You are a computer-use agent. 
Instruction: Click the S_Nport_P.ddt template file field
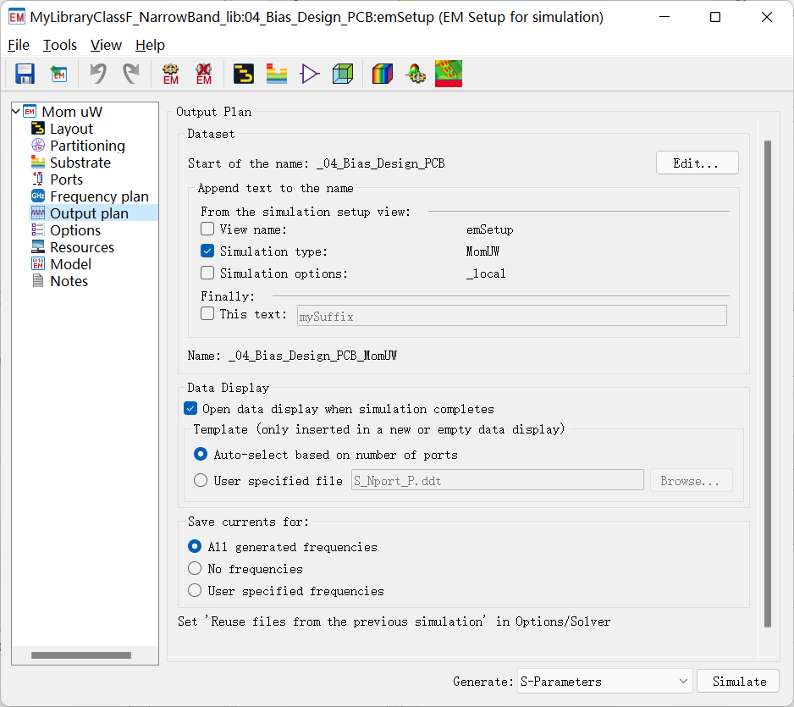[497, 480]
